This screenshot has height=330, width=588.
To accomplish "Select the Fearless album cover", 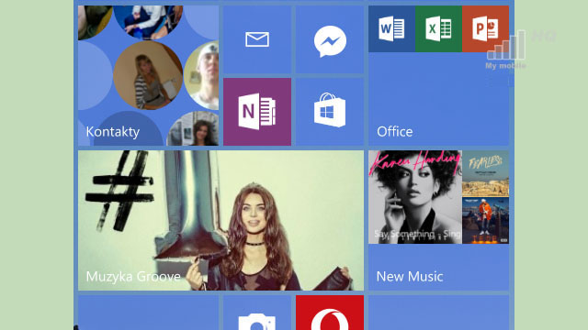I will pos(486,173).
